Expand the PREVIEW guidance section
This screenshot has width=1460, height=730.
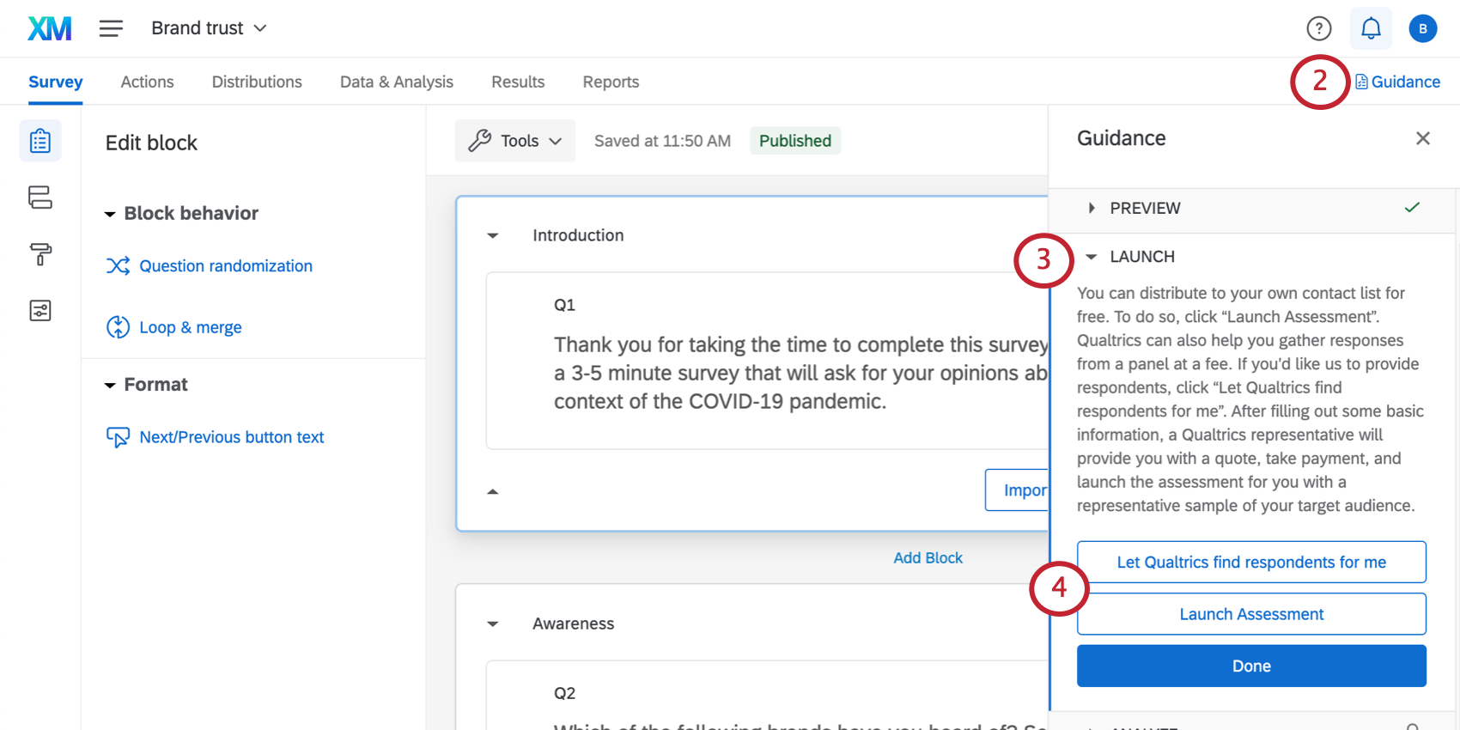1092,208
